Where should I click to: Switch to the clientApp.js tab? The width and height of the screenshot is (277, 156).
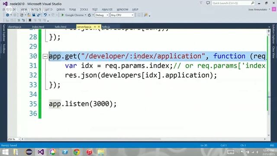pyautogui.click(x=14, y=27)
